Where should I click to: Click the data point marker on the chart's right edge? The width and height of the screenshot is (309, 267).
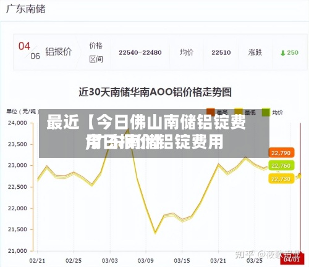tap(300, 176)
